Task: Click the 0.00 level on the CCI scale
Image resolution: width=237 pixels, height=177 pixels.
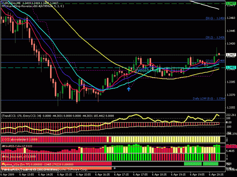Action: [229, 122]
